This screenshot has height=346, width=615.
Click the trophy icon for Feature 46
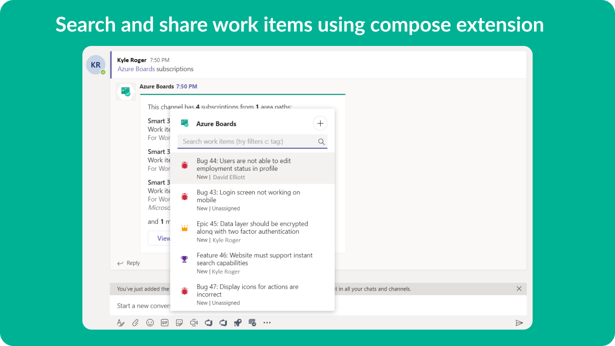185,259
